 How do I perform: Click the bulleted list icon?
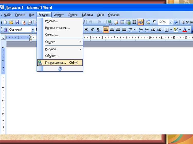[147, 30]
